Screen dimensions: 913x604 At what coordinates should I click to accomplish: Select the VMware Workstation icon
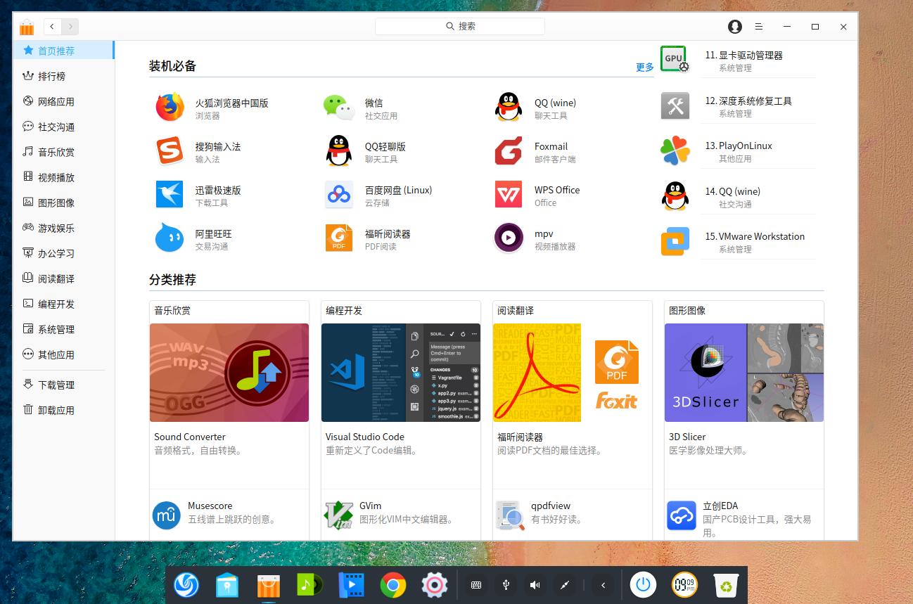click(x=675, y=241)
